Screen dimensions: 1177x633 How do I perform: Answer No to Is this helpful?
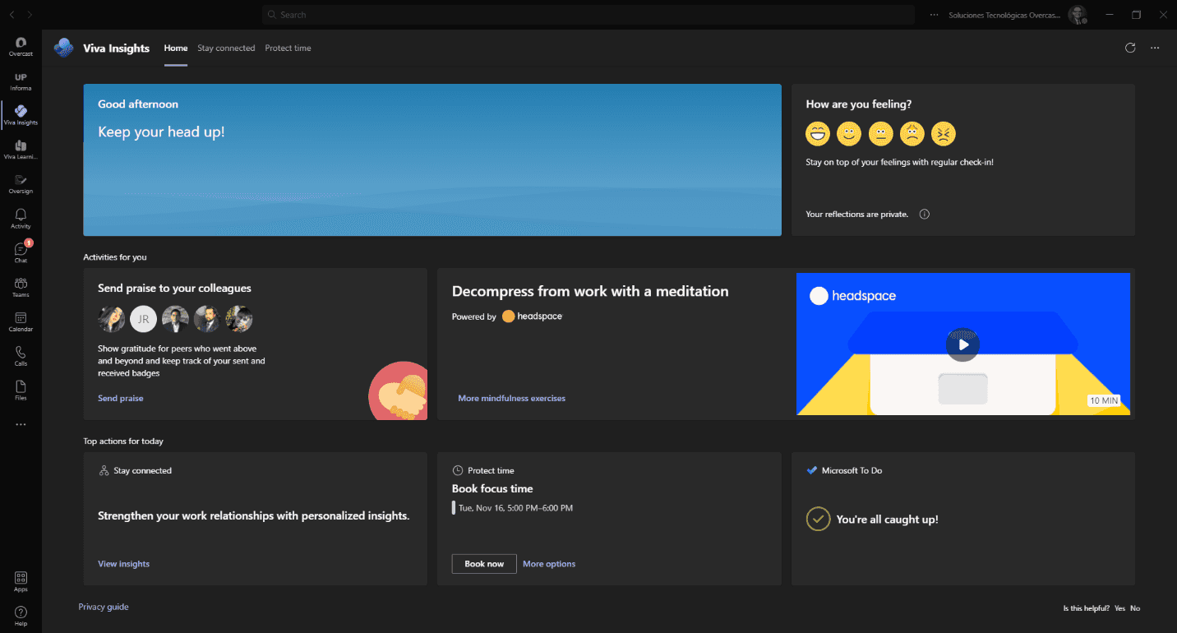click(x=1135, y=608)
